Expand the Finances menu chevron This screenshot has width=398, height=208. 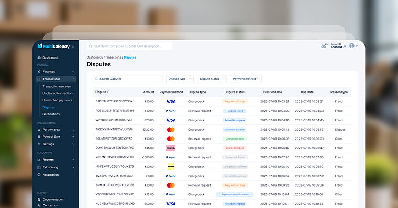click(73, 72)
